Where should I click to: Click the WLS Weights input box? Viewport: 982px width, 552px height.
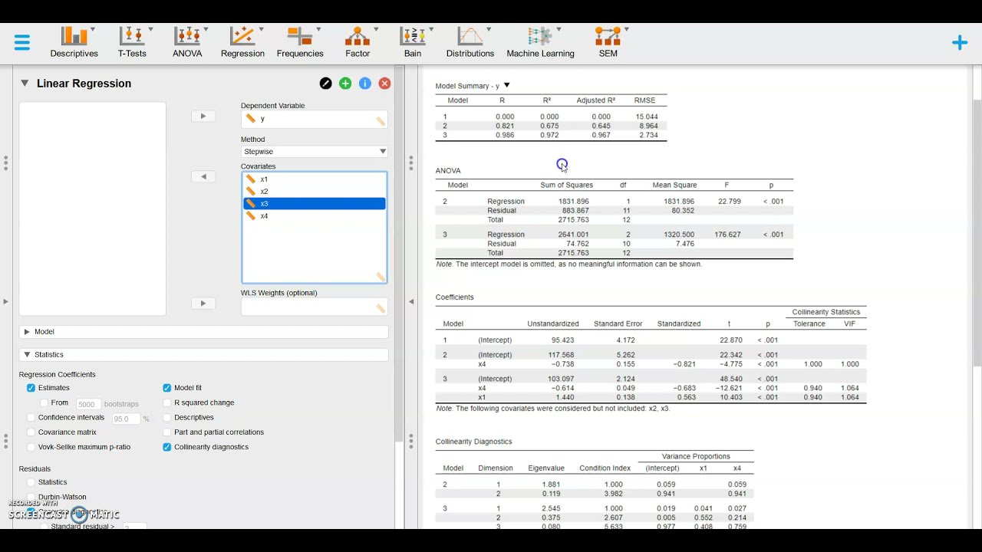[315, 307]
